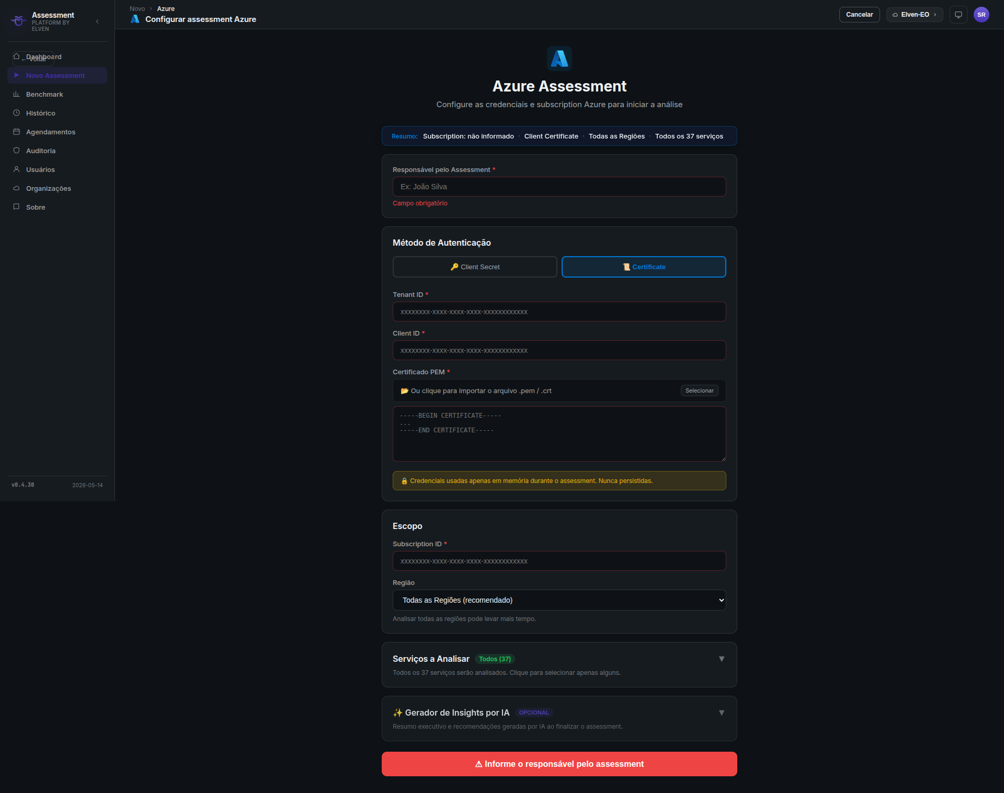Focus the Tenant ID input field
This screenshot has height=793, width=1004.
pyautogui.click(x=559, y=312)
